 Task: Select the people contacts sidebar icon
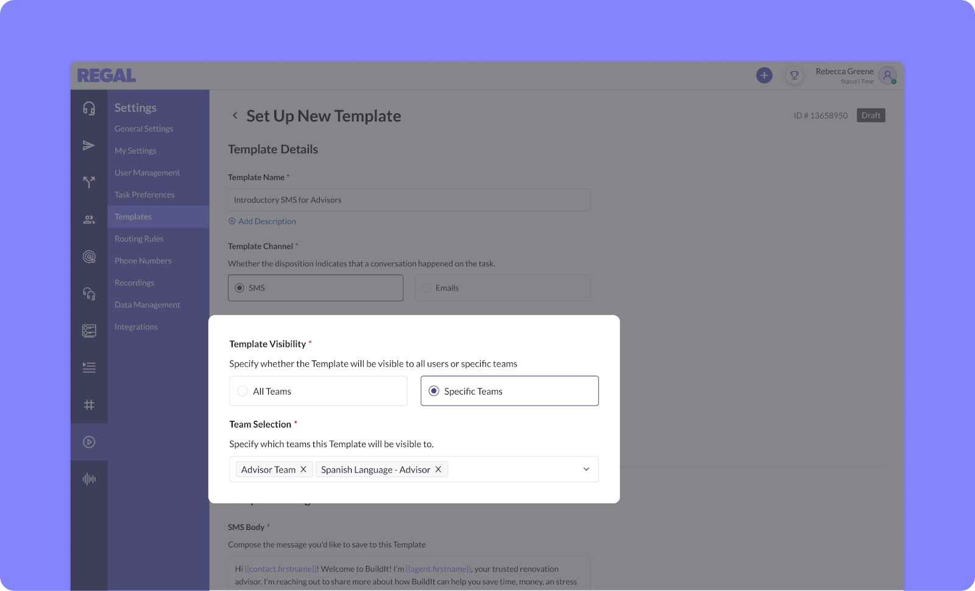(89, 220)
